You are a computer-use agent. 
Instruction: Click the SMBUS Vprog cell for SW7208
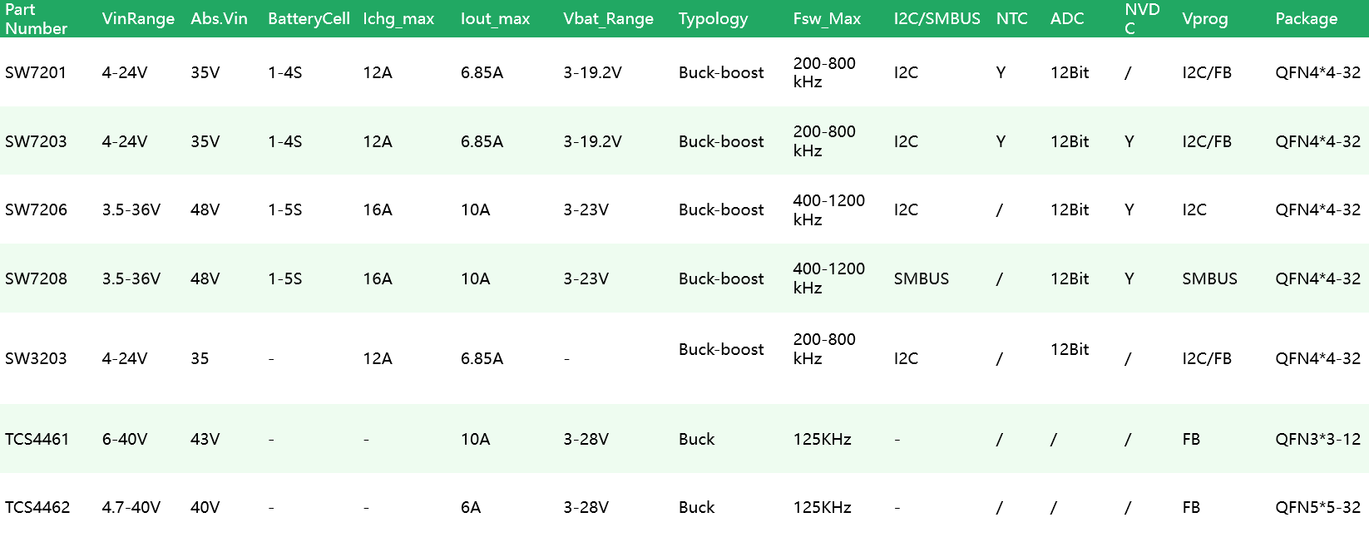(x=1209, y=278)
